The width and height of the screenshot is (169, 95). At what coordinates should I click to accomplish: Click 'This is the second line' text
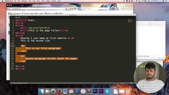click(x=35, y=41)
